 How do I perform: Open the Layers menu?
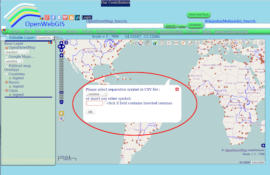coord(16,31)
